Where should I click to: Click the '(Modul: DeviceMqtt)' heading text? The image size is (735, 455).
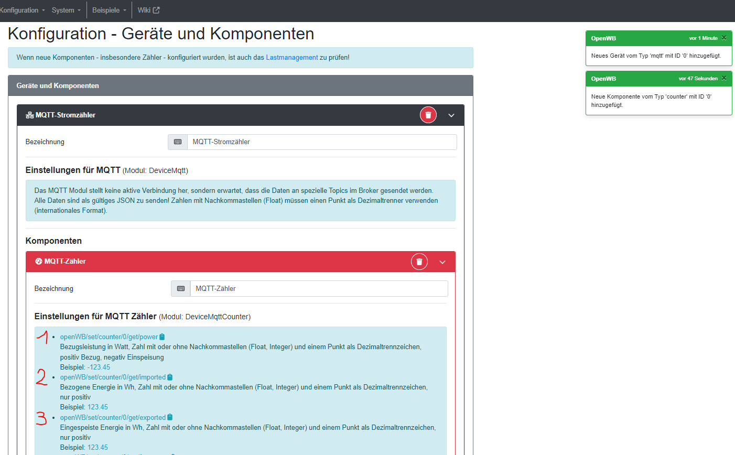[155, 170]
